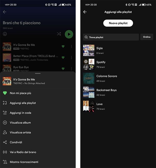Select Condividi option
The image size is (156, 168).
click(38, 142)
